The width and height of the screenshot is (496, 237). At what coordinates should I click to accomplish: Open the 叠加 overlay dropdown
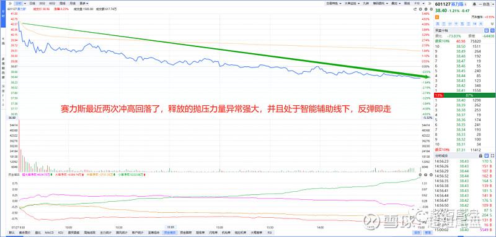pyautogui.click(x=396, y=4)
